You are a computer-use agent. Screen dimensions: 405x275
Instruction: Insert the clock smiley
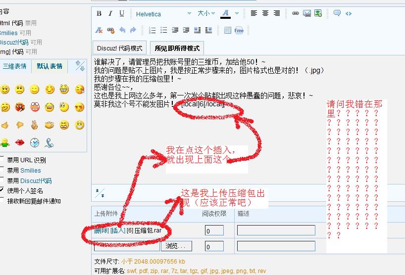34,142
